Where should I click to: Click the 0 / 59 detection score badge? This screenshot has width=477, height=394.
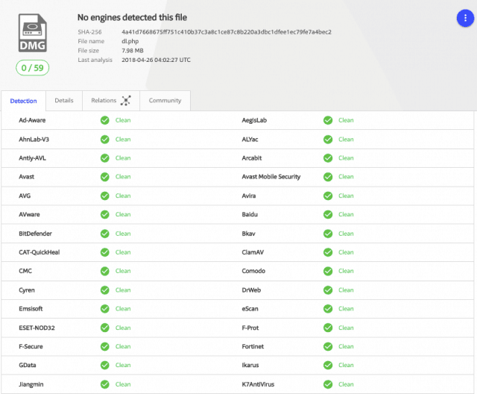(32, 68)
